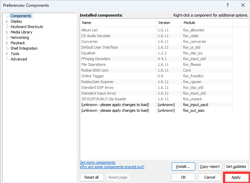Open the Networking preferences page

(x=20, y=37)
